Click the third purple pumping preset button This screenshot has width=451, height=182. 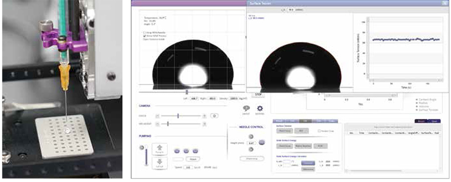[x=195, y=151]
